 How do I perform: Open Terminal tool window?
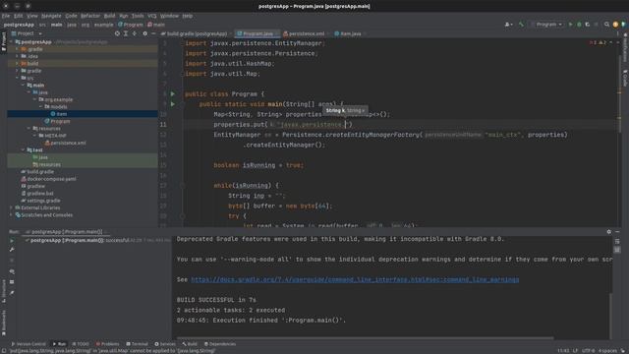point(138,344)
